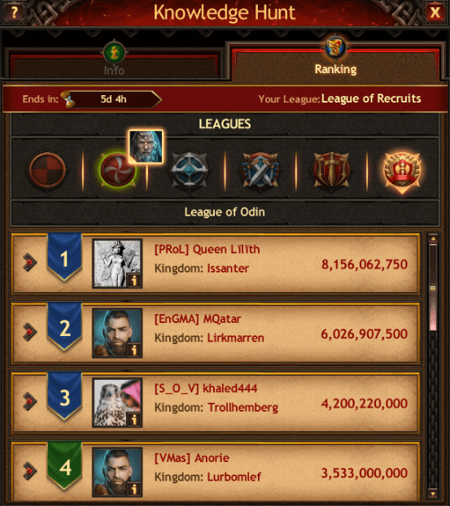This screenshot has height=506, width=450.
Task: Select the blue steel shield league emblem
Action: [x=189, y=170]
